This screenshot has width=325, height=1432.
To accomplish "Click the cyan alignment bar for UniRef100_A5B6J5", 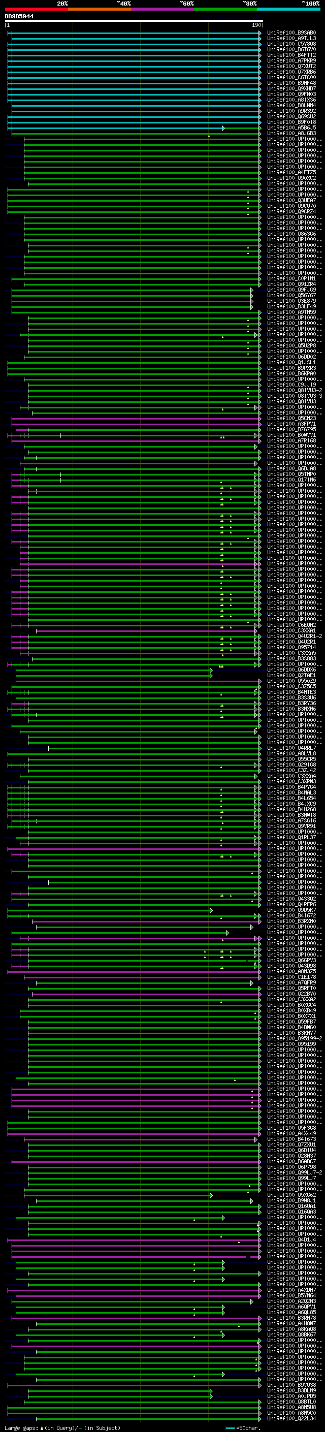I will [x=117, y=129].
